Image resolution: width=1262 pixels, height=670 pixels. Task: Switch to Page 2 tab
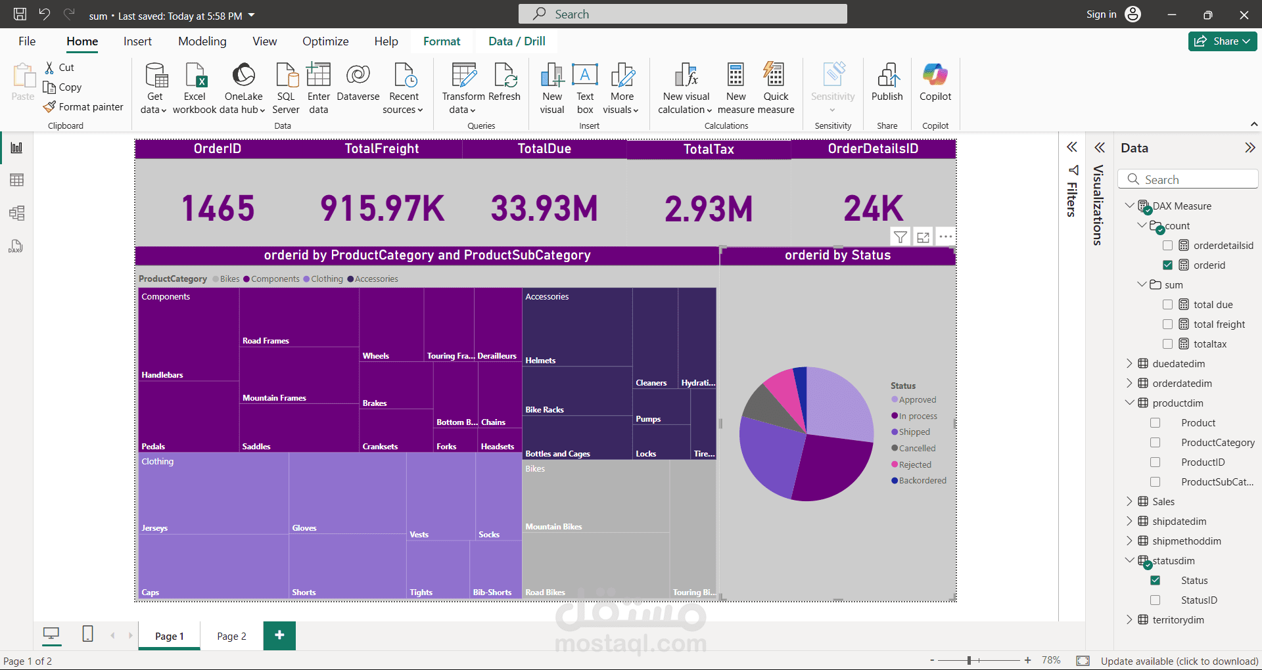point(231,636)
